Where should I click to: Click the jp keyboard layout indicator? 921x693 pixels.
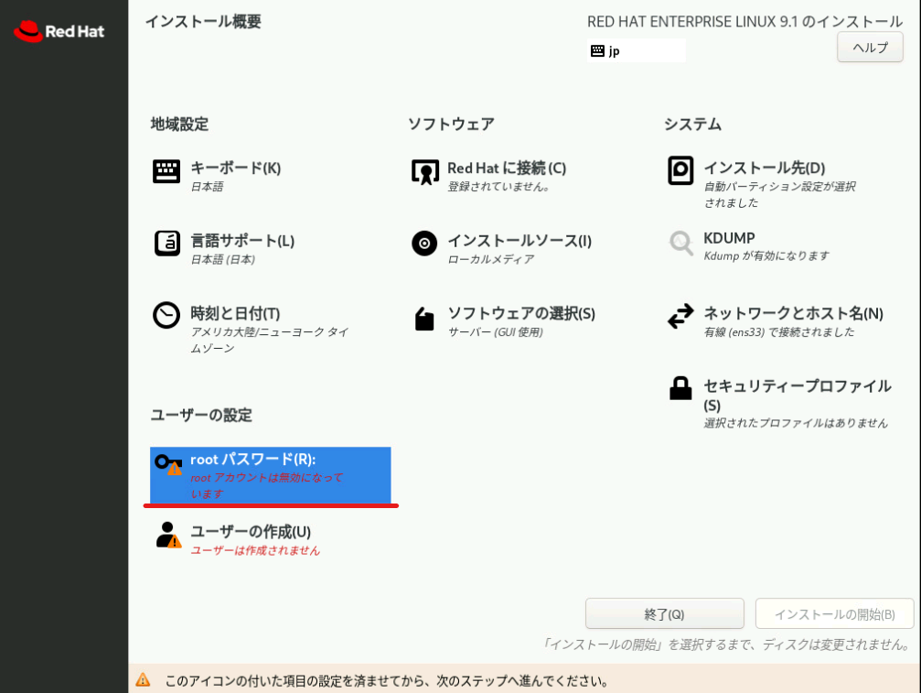(637, 50)
